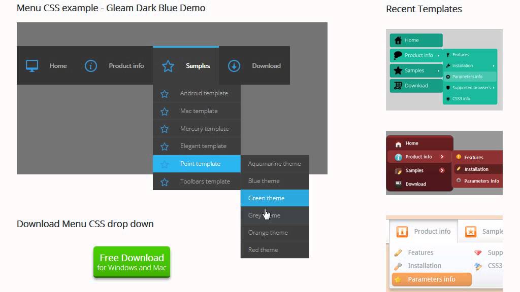This screenshot has width=520, height=292.
Task: Click wrench icon beside Installation in orange preview
Action: 398,266
